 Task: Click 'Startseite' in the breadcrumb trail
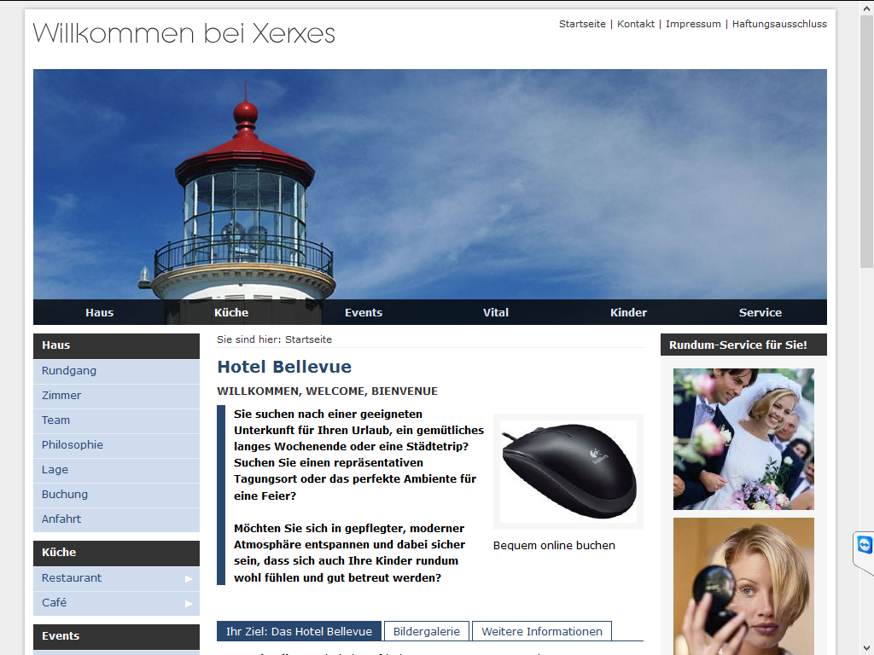click(308, 339)
